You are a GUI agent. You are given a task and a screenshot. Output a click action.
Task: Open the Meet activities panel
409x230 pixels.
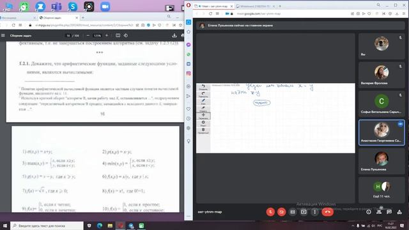(x=399, y=212)
